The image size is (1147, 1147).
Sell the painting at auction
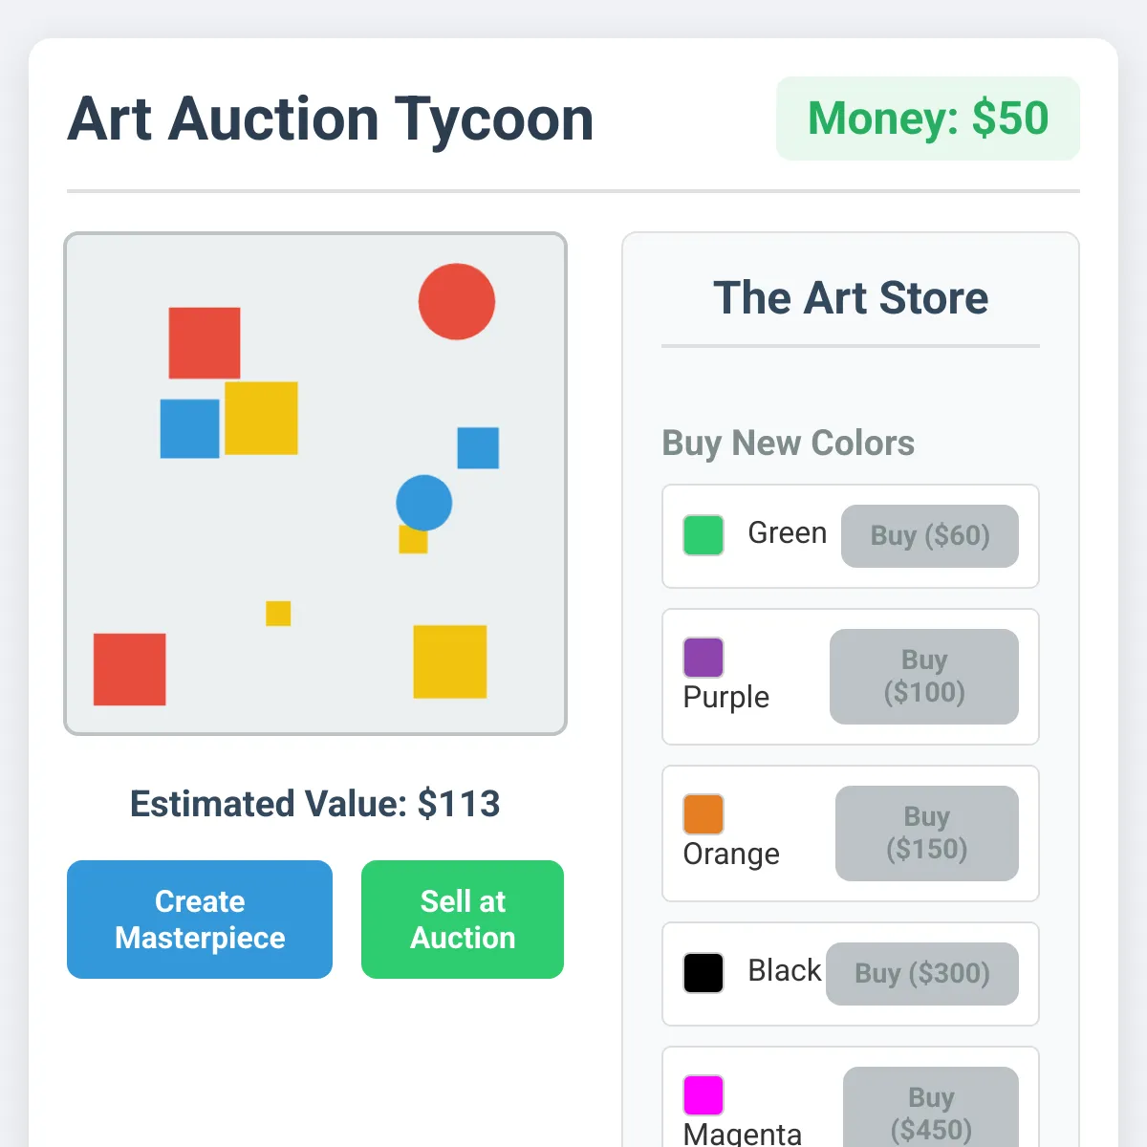pos(463,920)
